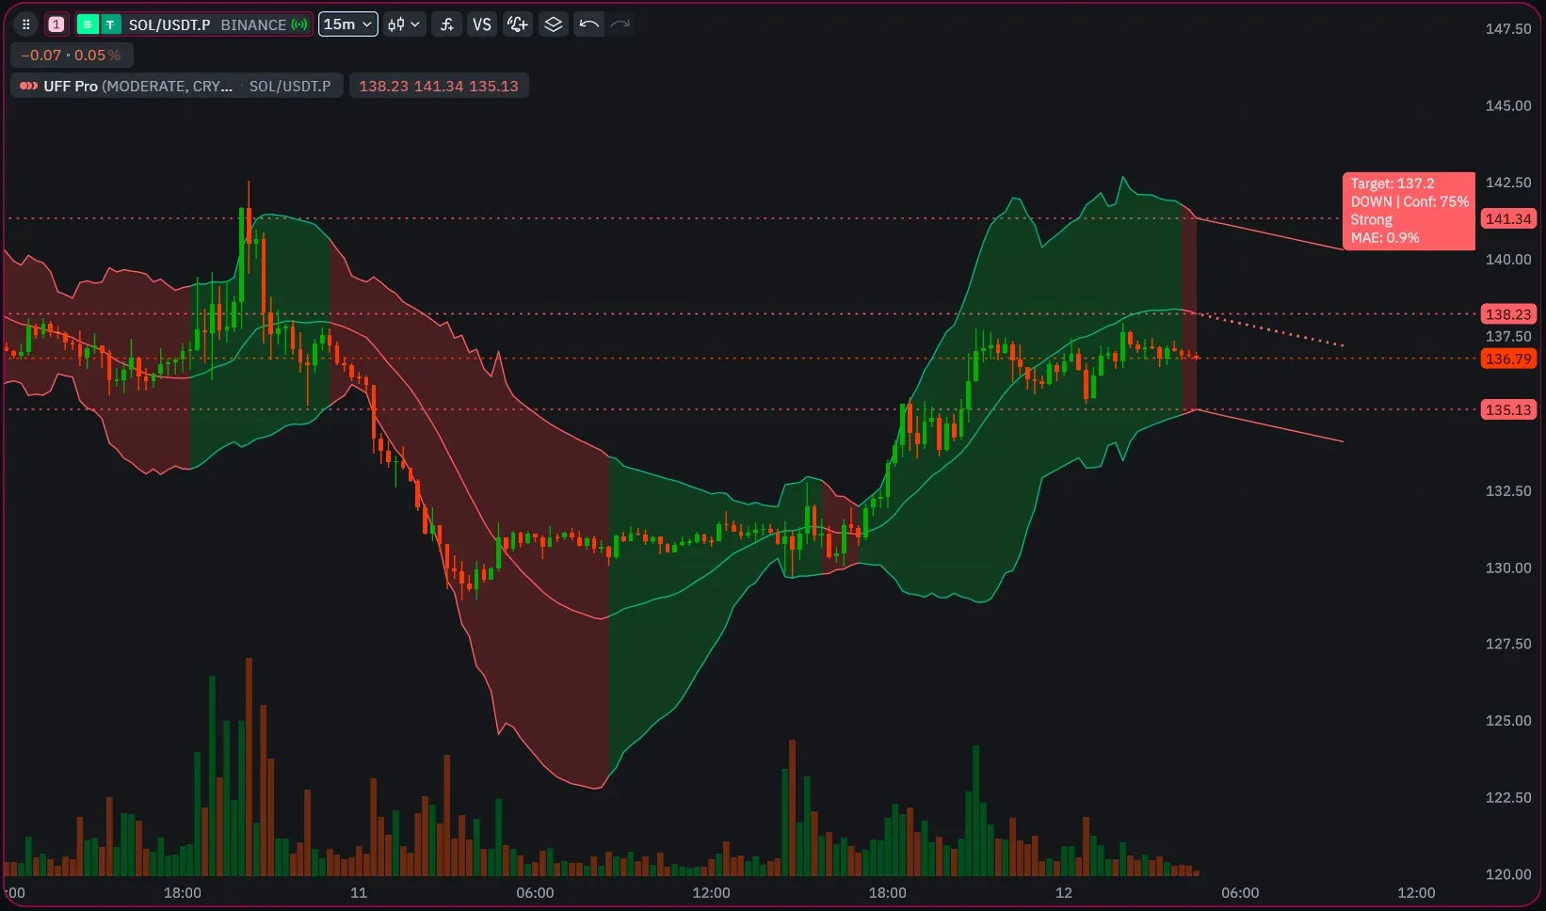Click the compare symbols VS icon

pyautogui.click(x=482, y=24)
